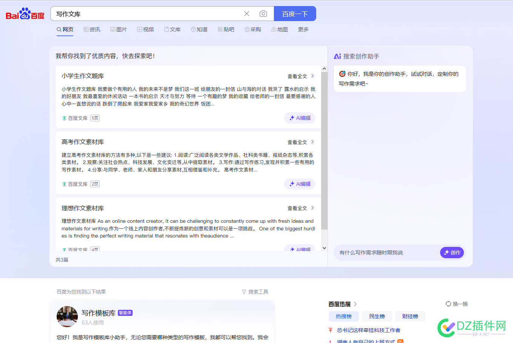Click the Baidu logo
513x343 pixels.
pyautogui.click(x=25, y=14)
